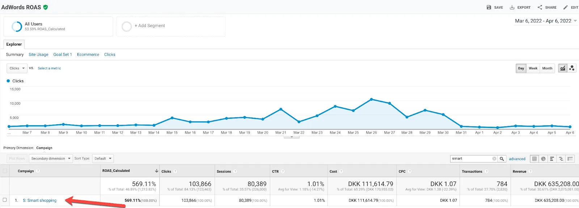
Task: Click the Export button
Action: pyautogui.click(x=520, y=7)
